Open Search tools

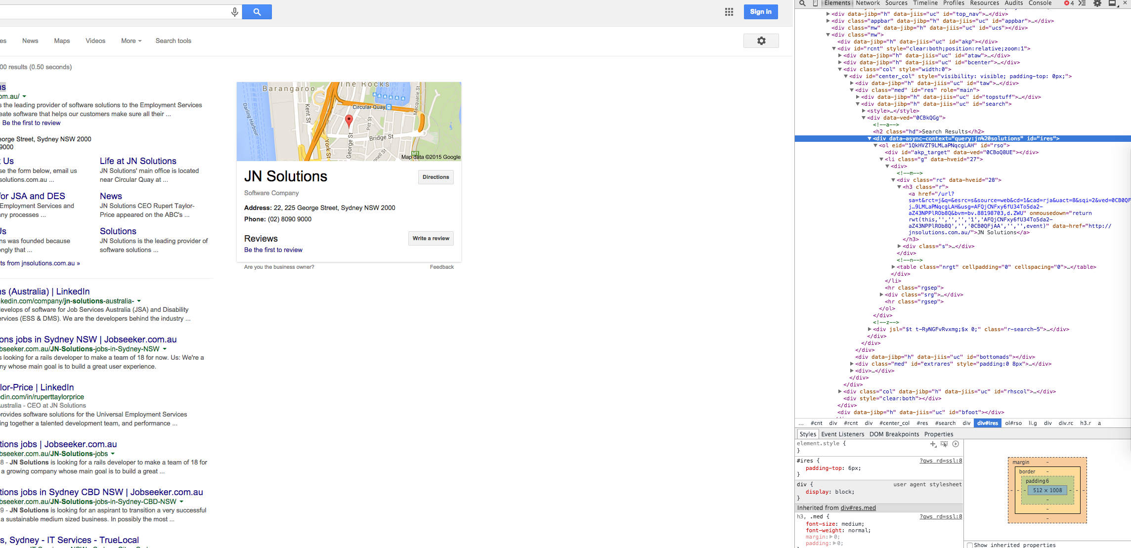coord(174,41)
